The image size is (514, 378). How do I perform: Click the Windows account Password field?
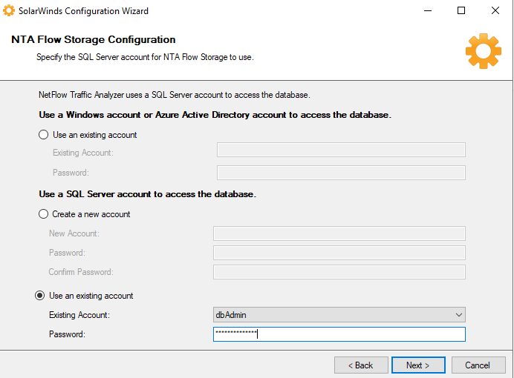point(341,173)
